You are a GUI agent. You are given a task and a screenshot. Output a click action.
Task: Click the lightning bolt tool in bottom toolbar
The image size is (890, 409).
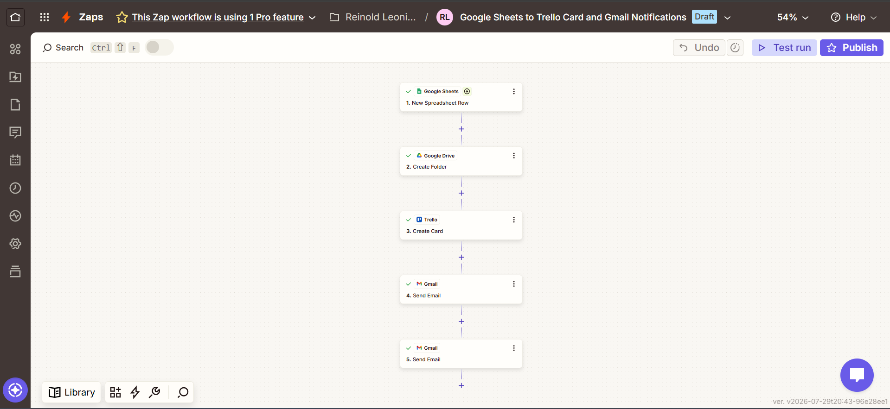coord(135,392)
